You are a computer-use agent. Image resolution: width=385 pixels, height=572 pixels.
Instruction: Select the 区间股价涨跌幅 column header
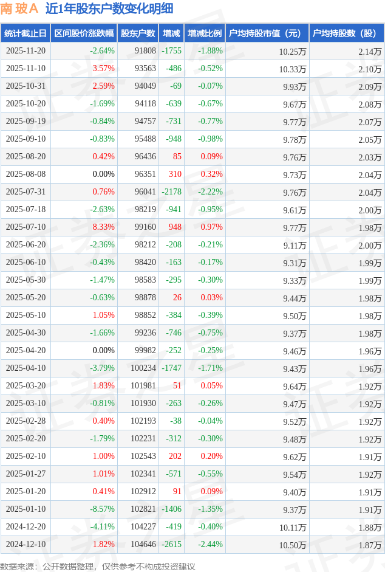coord(84,33)
